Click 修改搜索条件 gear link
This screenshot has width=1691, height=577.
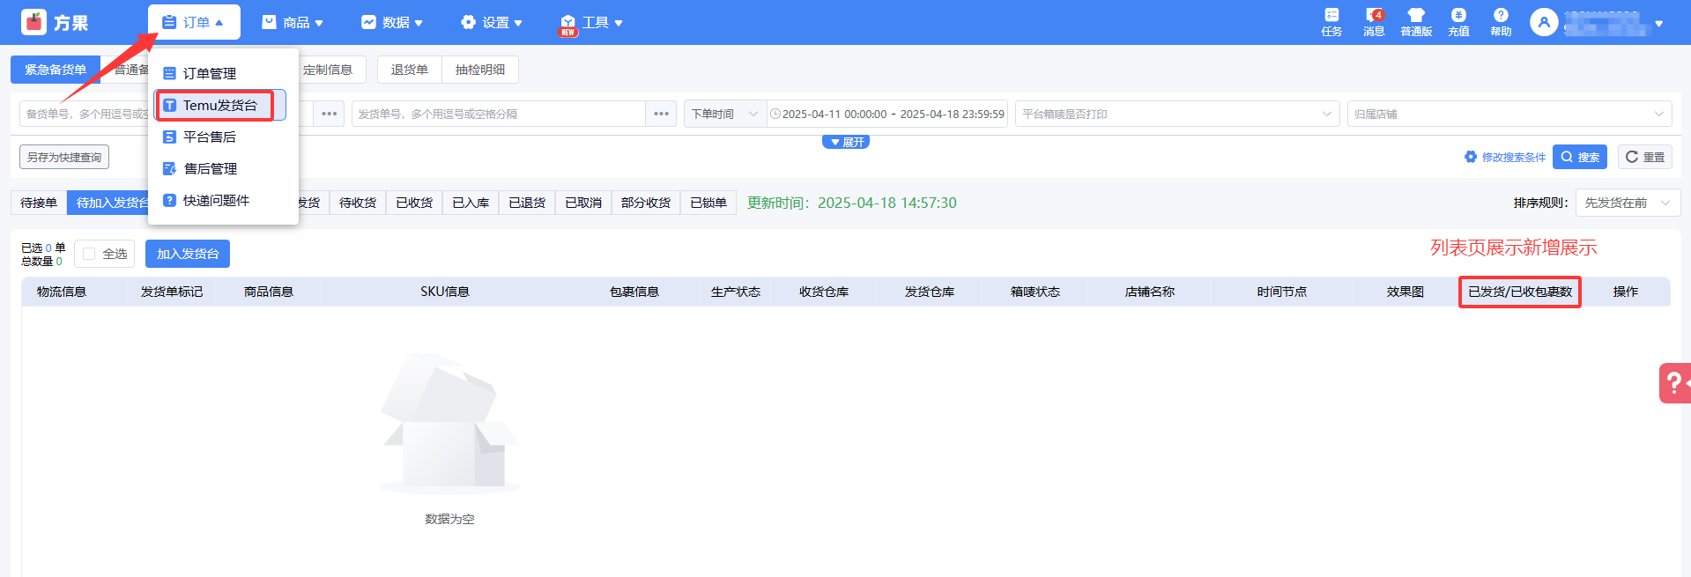point(1505,157)
